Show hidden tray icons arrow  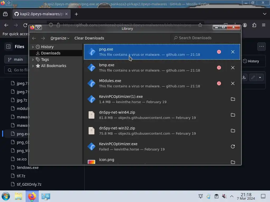[x=232, y=196]
